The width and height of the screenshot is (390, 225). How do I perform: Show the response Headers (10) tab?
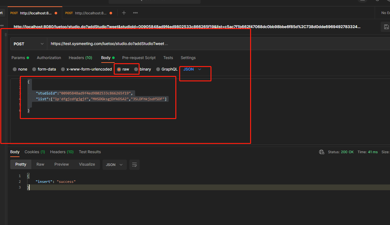[62, 152]
